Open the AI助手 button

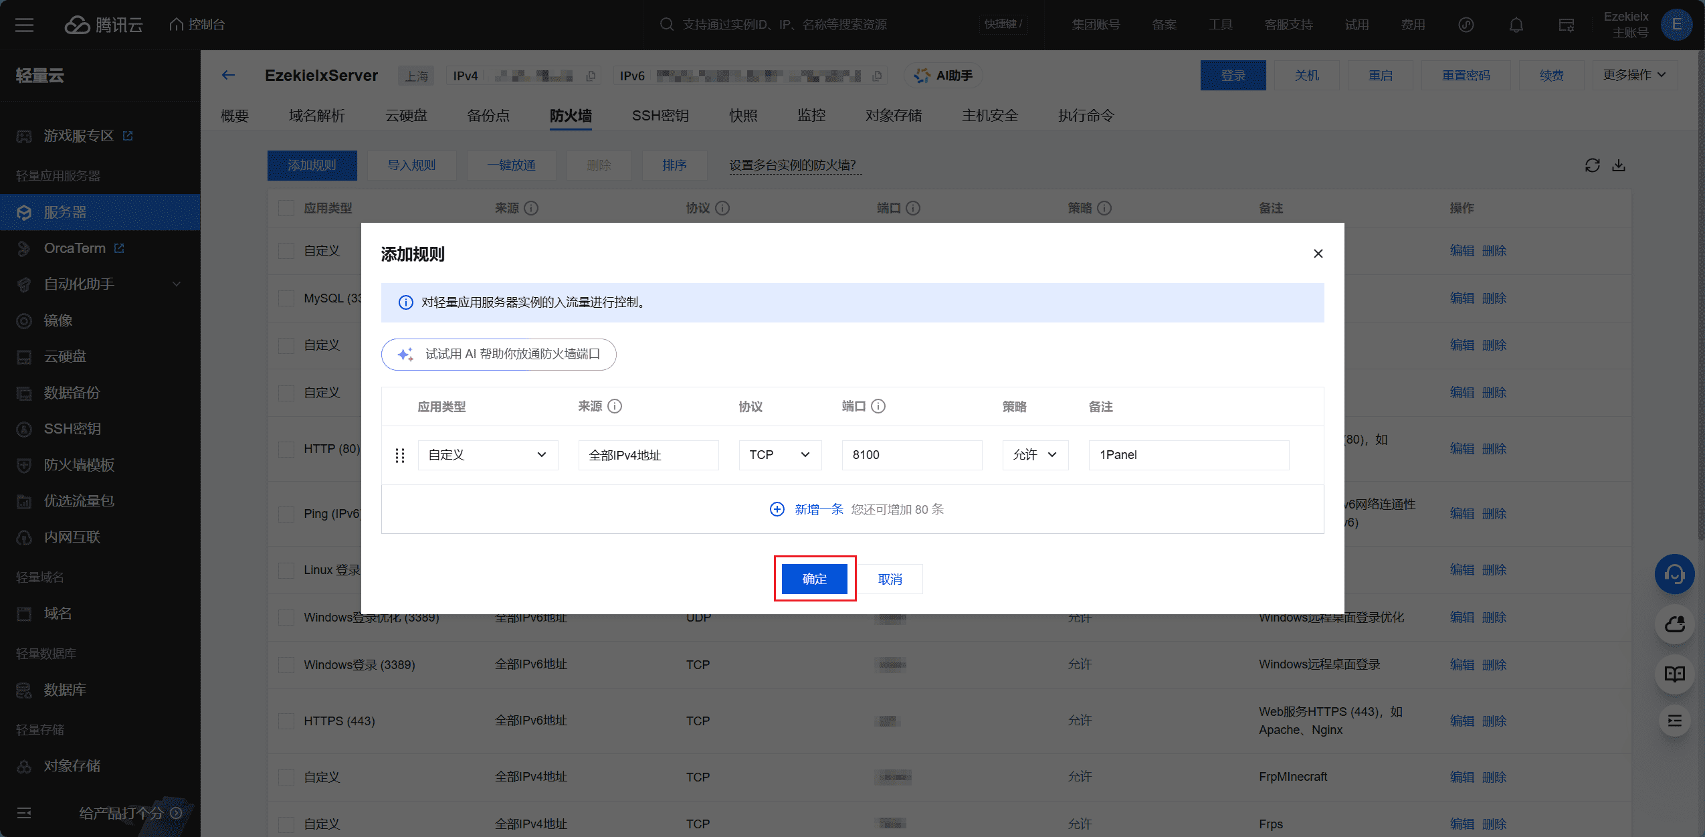coord(944,76)
